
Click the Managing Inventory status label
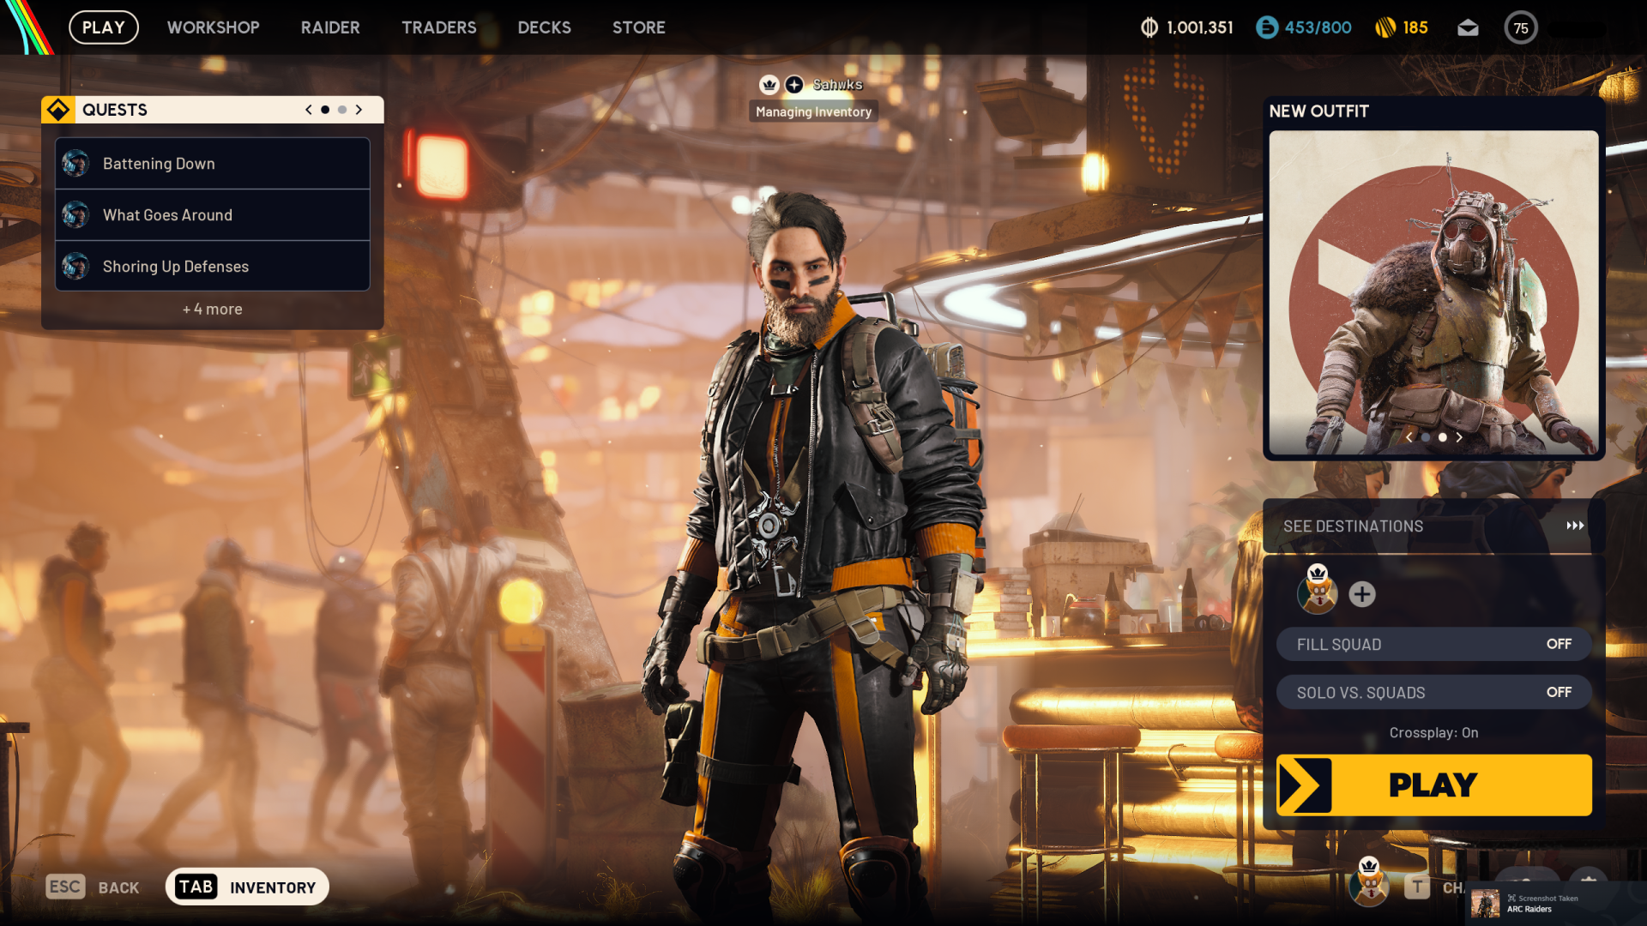pyautogui.click(x=813, y=111)
